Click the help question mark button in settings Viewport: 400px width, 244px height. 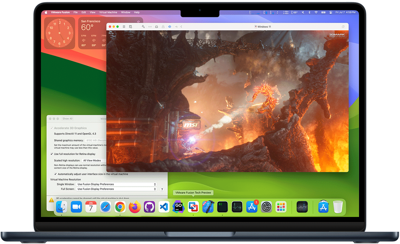[x=162, y=189]
